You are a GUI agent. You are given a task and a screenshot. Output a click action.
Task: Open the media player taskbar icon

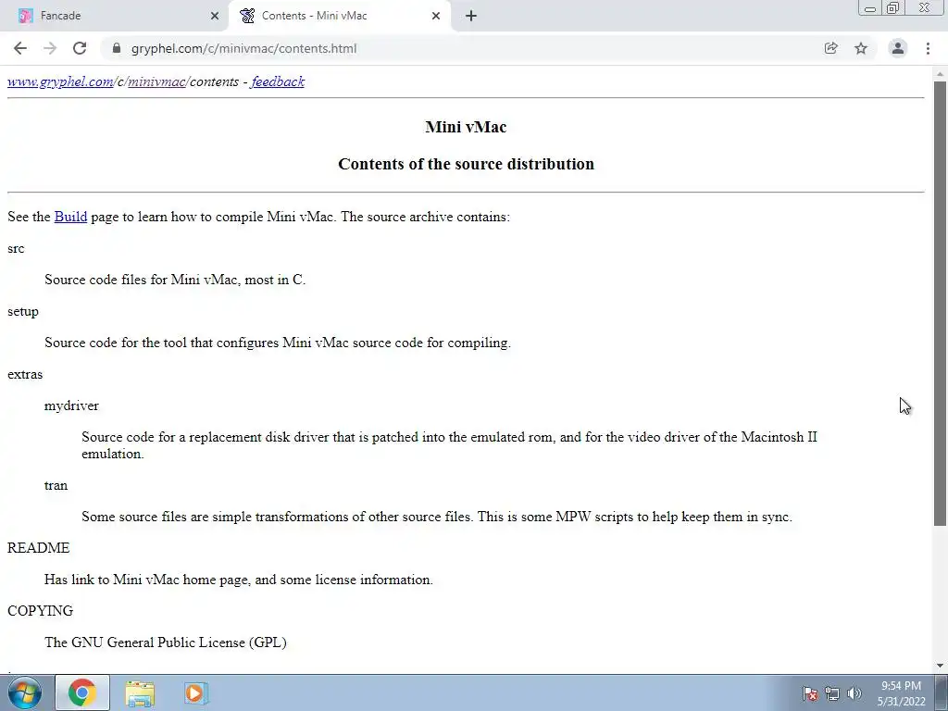pyautogui.click(x=195, y=692)
